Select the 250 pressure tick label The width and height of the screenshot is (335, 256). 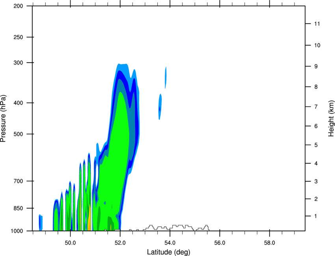(18, 37)
